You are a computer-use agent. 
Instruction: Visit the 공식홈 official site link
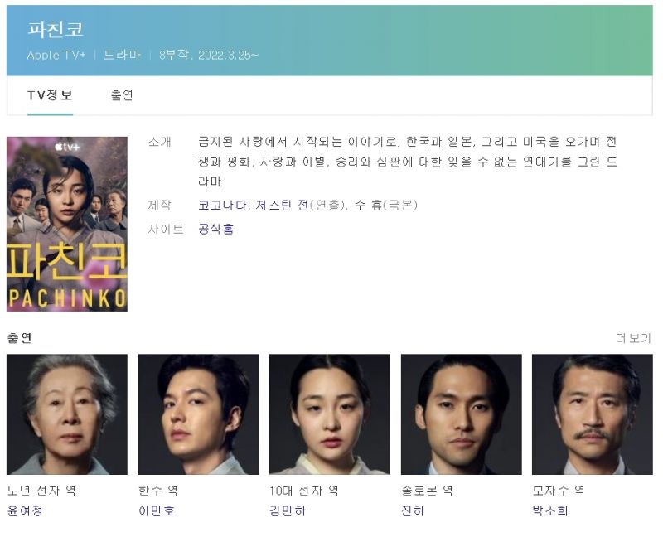pos(215,230)
